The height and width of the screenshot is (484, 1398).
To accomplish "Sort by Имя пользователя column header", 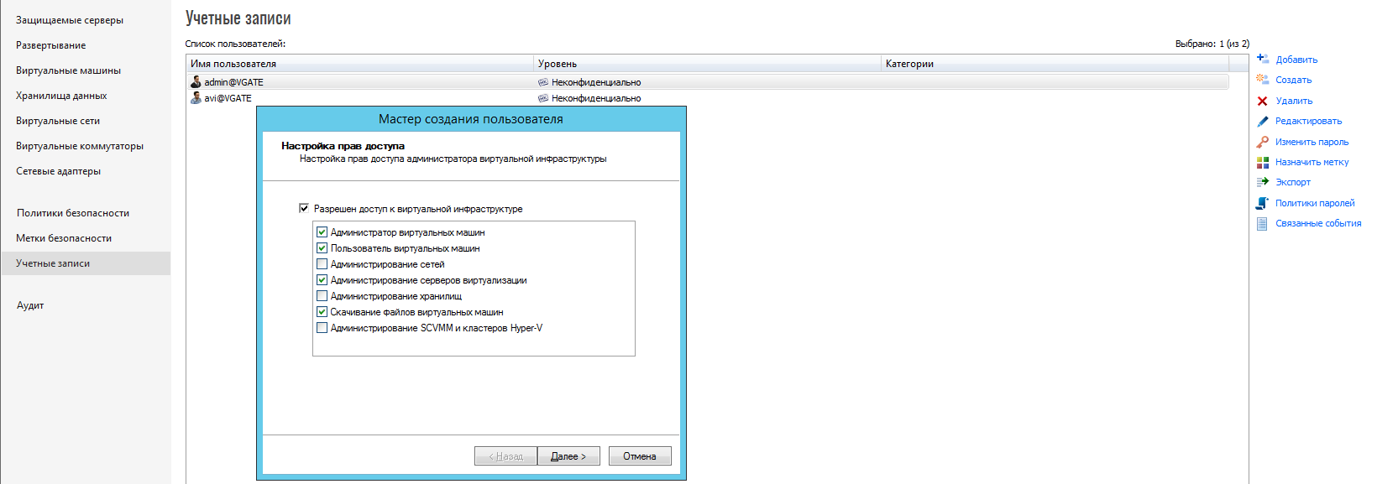I will [x=233, y=64].
